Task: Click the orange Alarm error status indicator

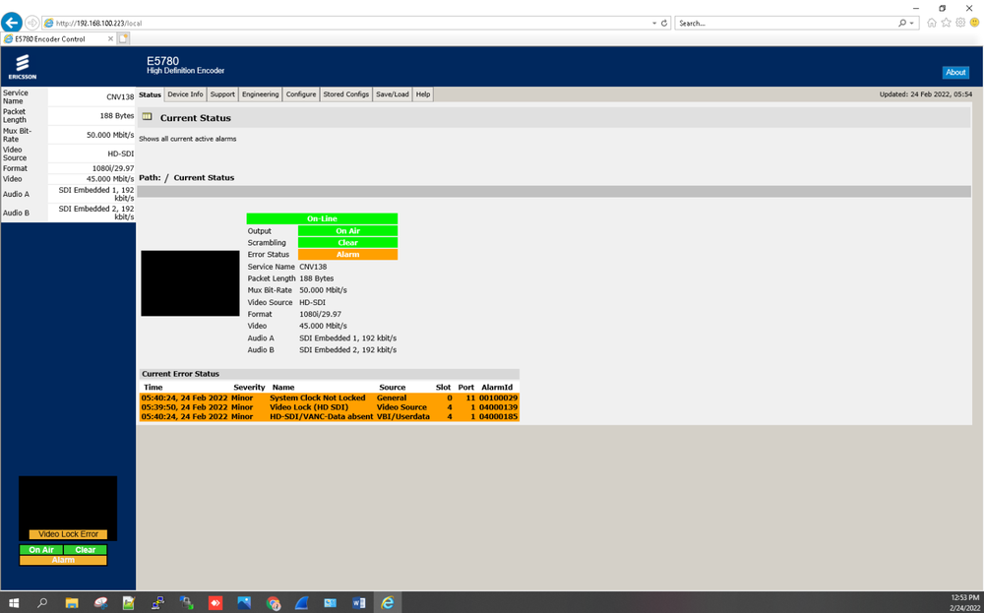Action: coord(347,255)
